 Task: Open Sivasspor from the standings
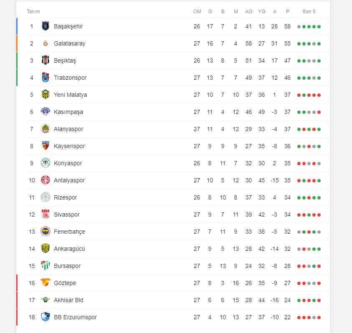click(67, 214)
